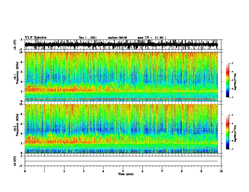Click time axis tick label 6
This screenshot has height=192, width=249.
tap(143, 171)
